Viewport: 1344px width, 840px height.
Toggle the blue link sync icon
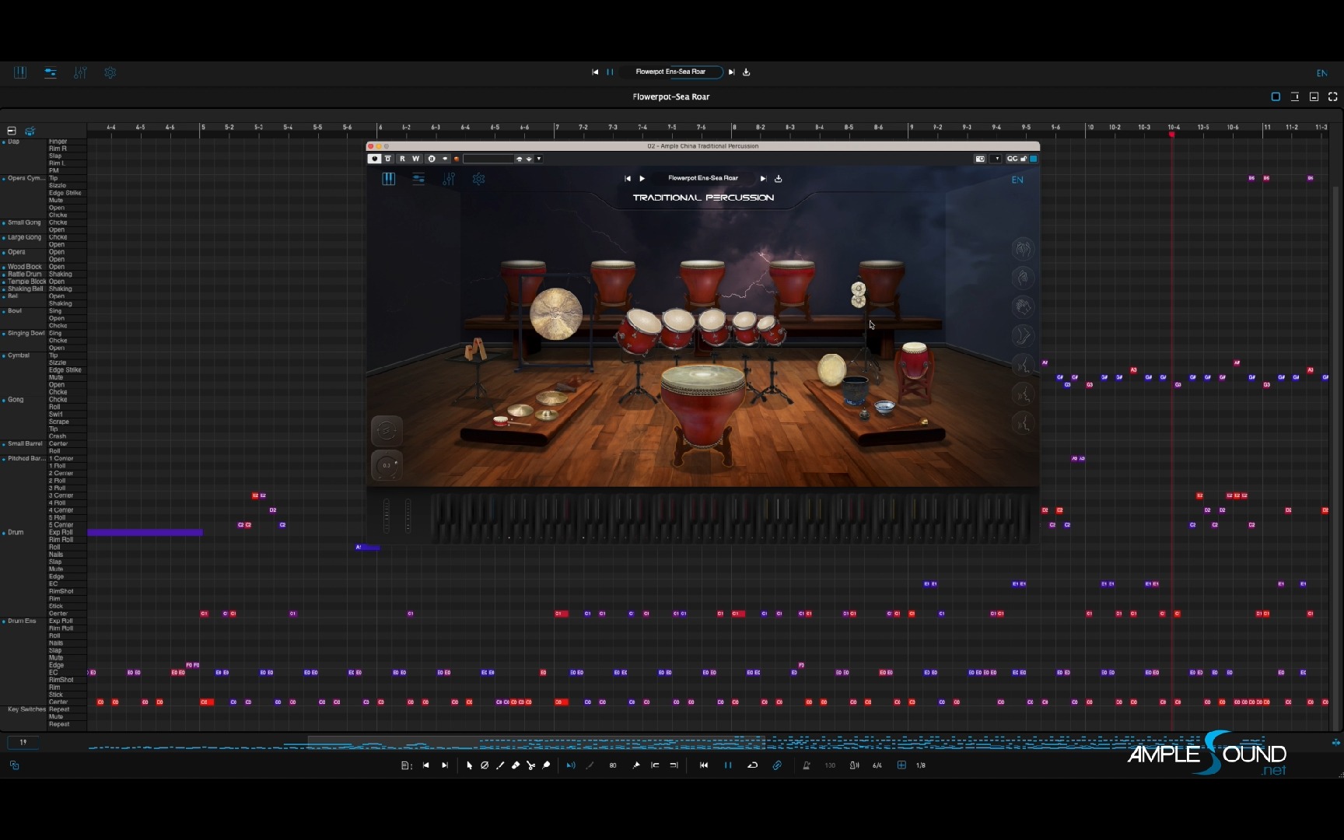point(777,765)
